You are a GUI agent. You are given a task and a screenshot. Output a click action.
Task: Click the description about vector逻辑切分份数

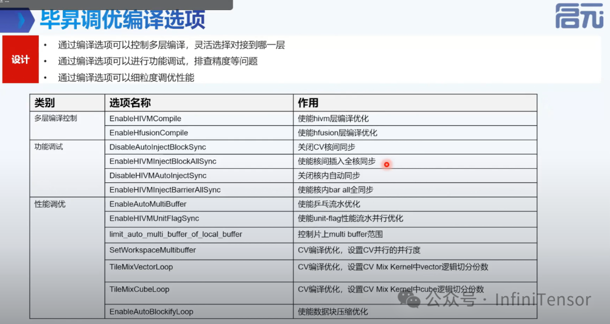[x=393, y=267]
